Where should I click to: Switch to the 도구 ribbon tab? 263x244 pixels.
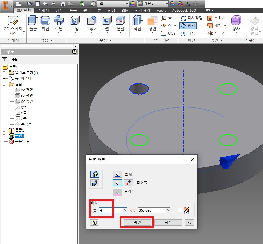pos(73,11)
